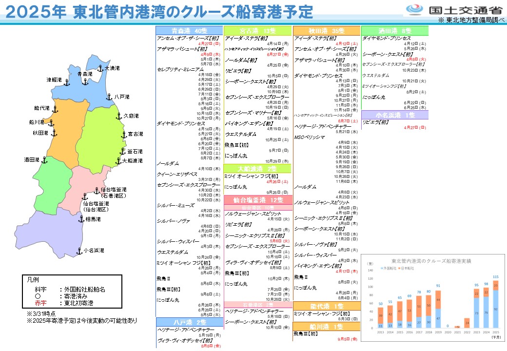Click the 小名浜港 1隻 header
This screenshot has height=351, width=507.
click(395, 115)
